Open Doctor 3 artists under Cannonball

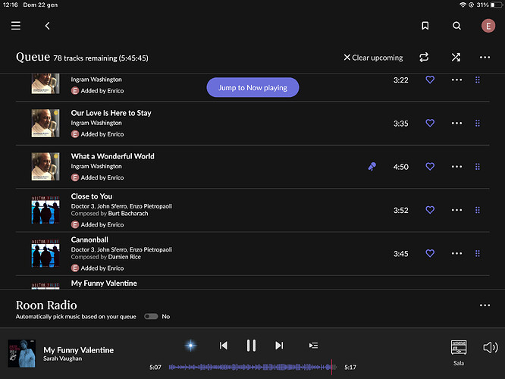coord(121,249)
